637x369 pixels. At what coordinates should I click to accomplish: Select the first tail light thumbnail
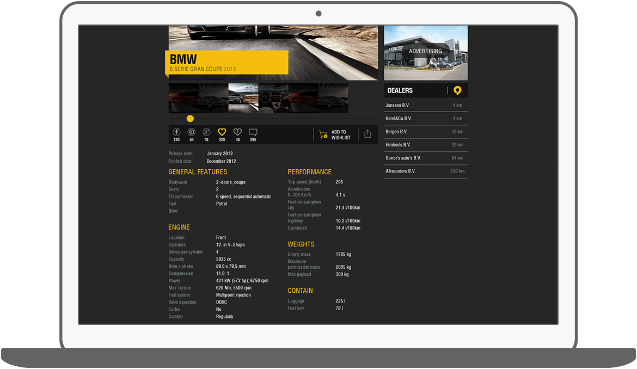[183, 98]
